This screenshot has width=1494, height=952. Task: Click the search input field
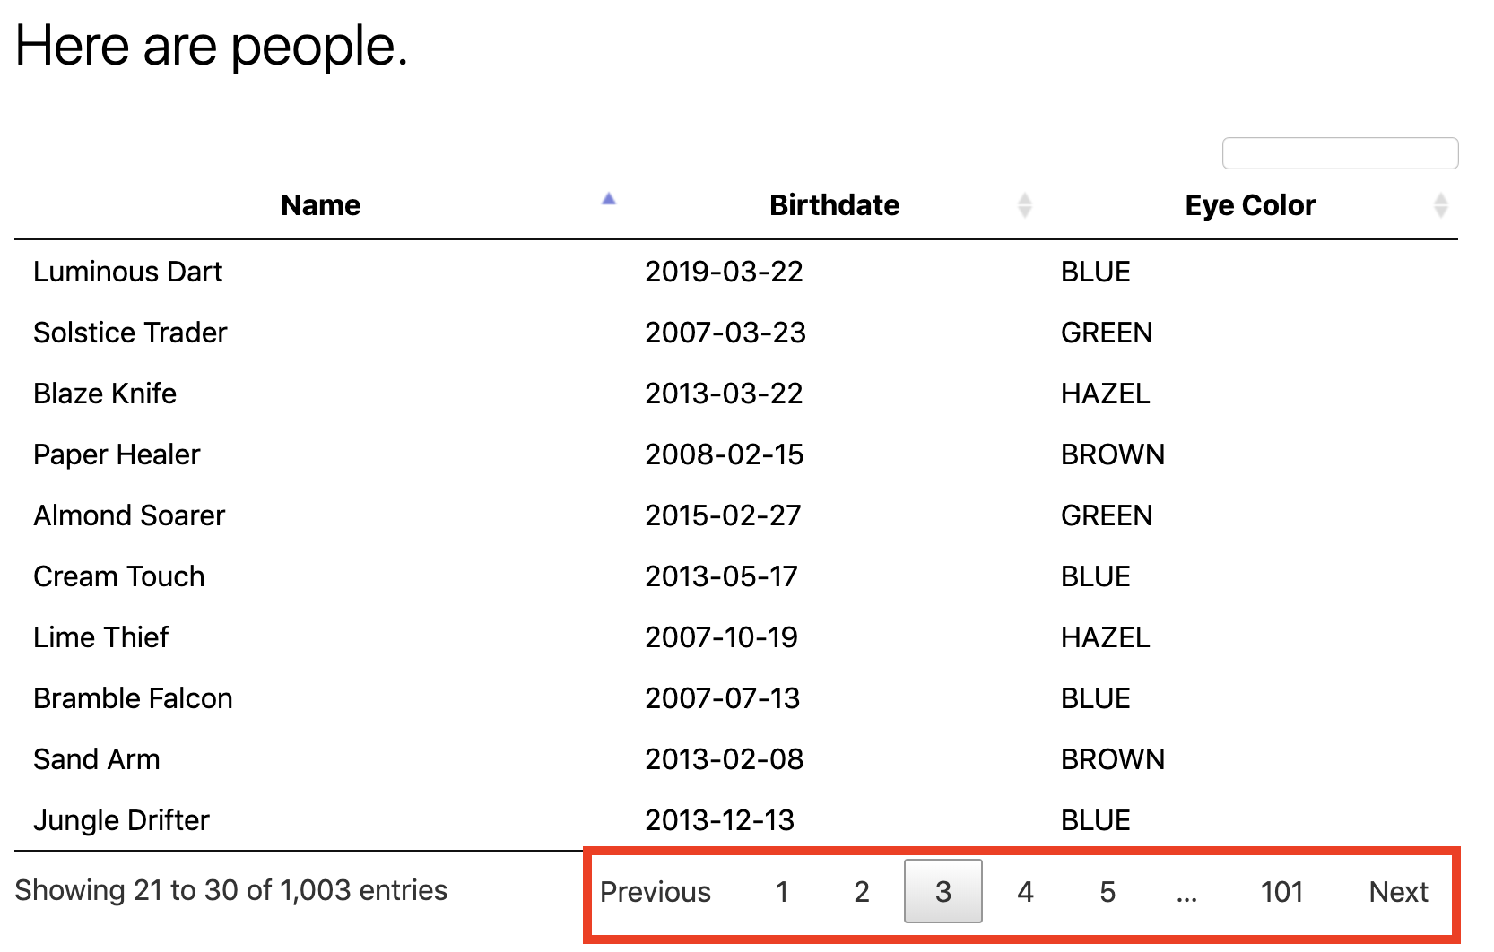(x=1339, y=153)
